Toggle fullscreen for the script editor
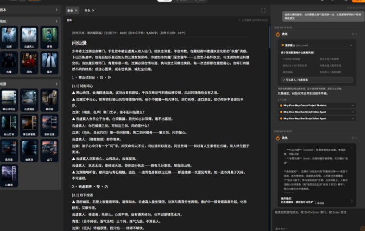The image size is (365, 231). [x=263, y=11]
